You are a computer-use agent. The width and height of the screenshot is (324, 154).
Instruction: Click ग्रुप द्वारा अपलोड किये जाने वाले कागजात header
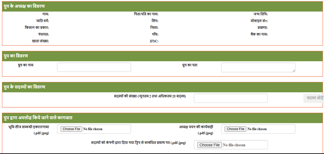[162, 118]
